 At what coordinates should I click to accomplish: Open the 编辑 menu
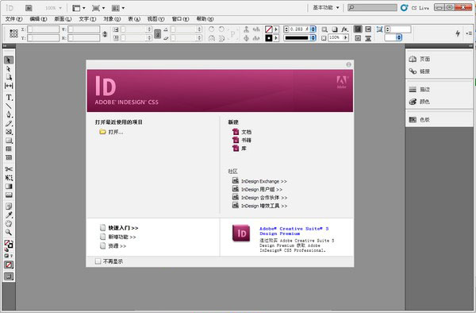pyautogui.click(x=39, y=19)
